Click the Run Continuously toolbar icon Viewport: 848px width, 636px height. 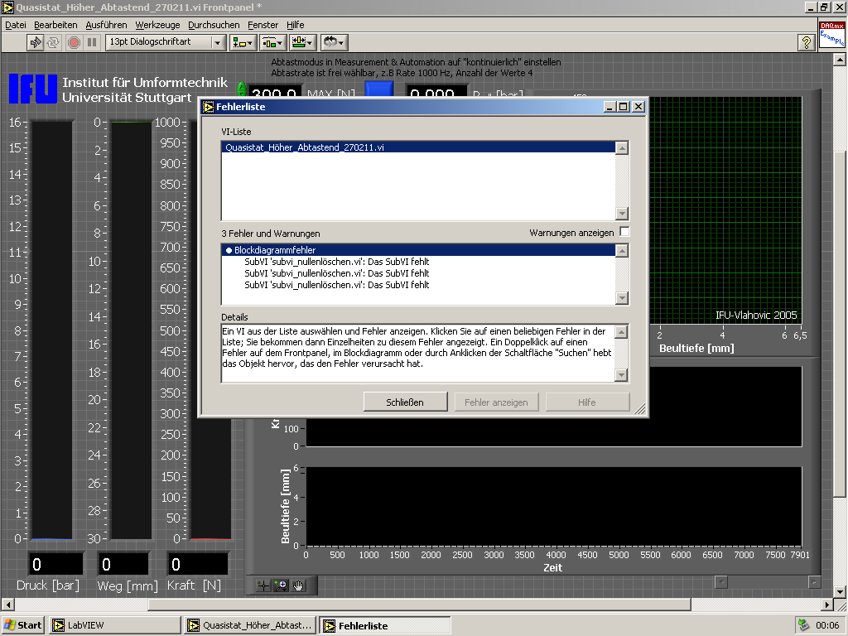[54, 42]
